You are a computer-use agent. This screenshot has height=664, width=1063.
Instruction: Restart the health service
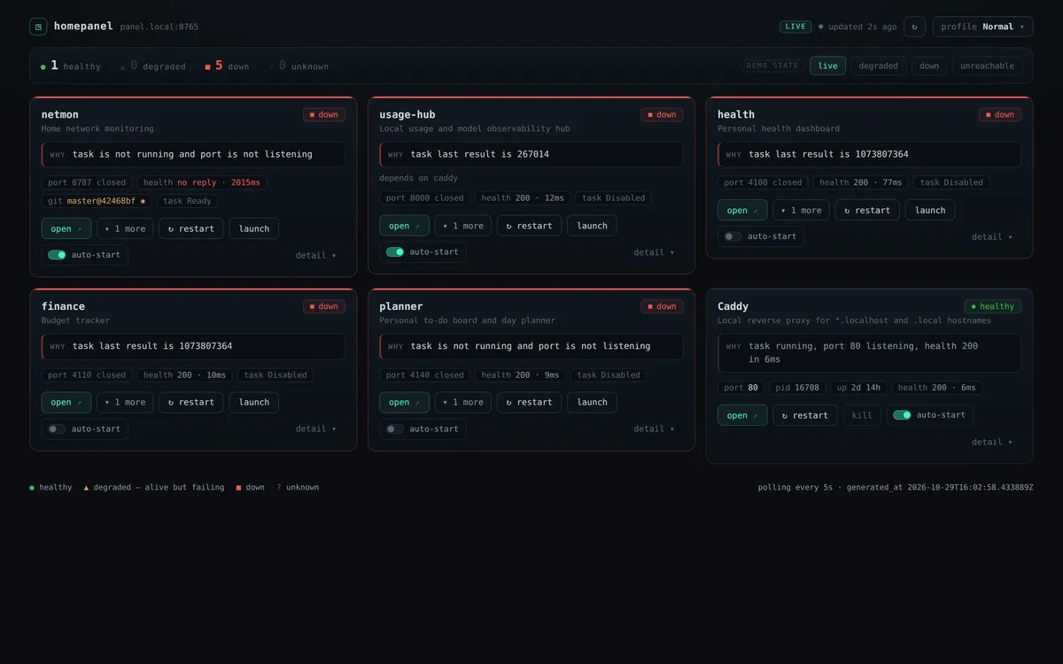pos(867,210)
